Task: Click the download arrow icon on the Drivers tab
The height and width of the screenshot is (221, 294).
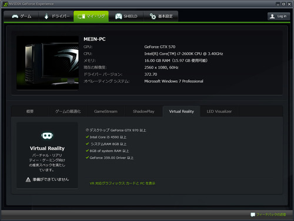Action: click(46, 16)
